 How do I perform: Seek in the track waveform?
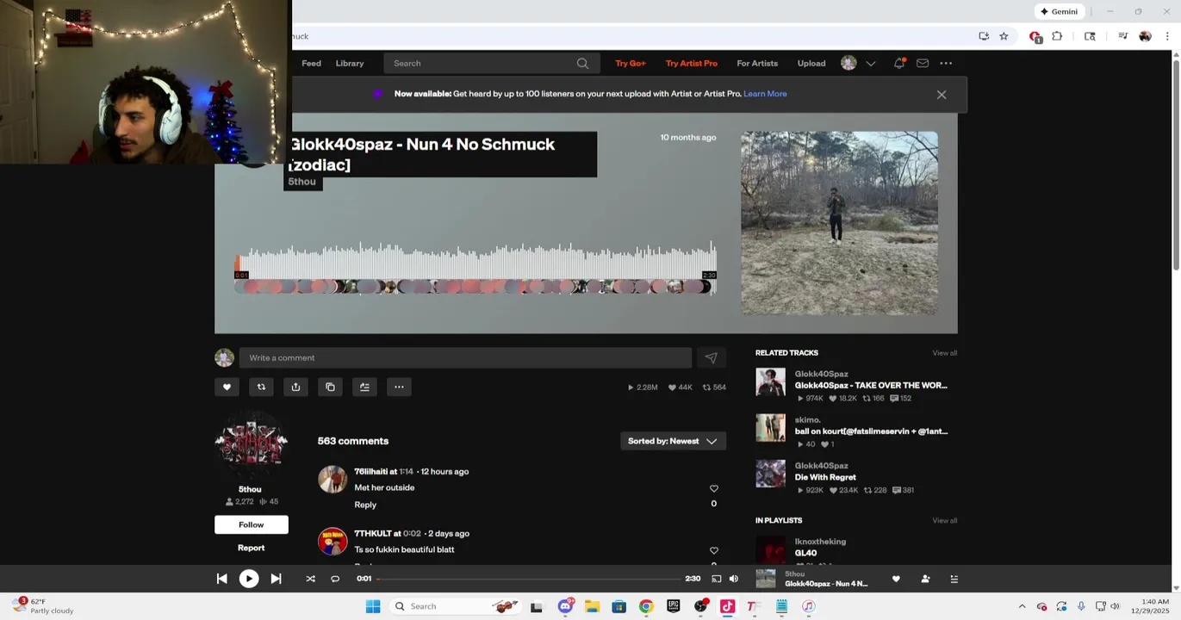pos(475,262)
